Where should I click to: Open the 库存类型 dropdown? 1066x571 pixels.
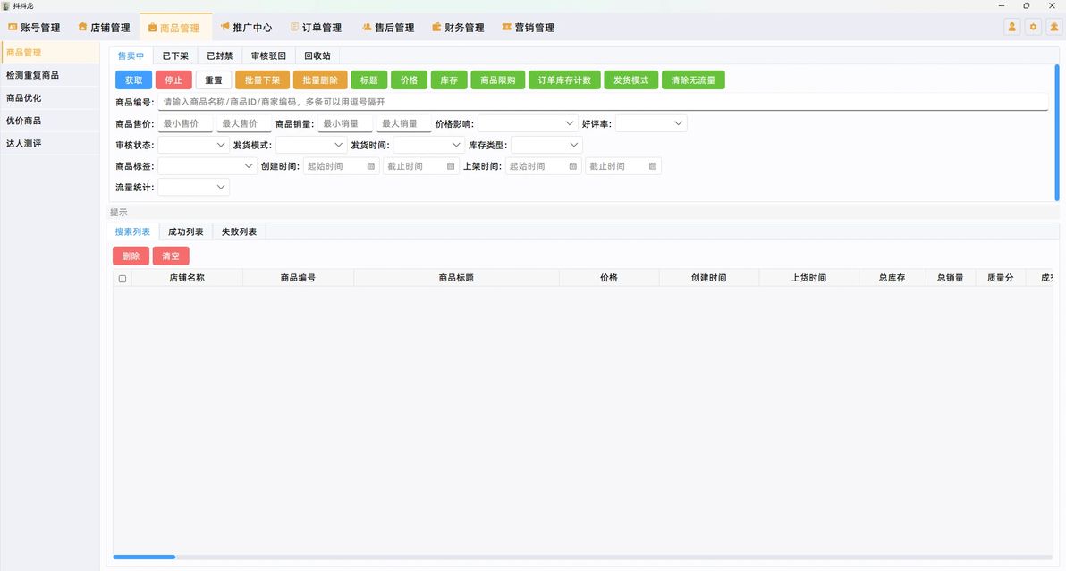click(546, 145)
